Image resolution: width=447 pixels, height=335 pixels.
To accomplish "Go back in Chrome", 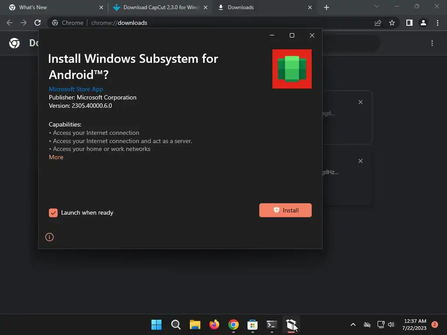I will tap(10, 23).
